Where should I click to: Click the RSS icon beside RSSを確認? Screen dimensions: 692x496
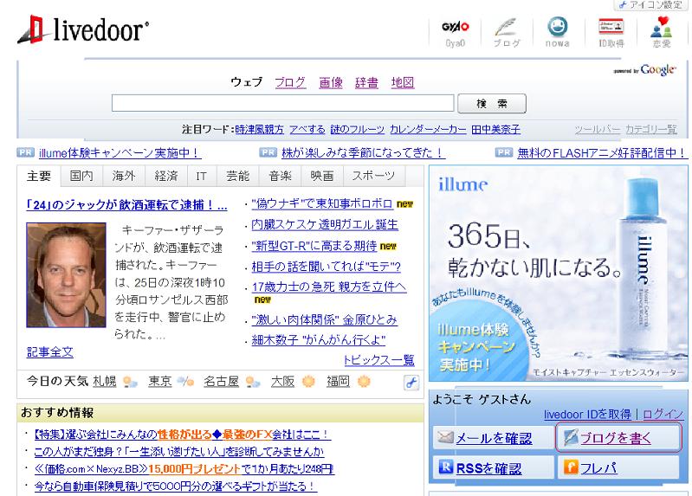446,466
